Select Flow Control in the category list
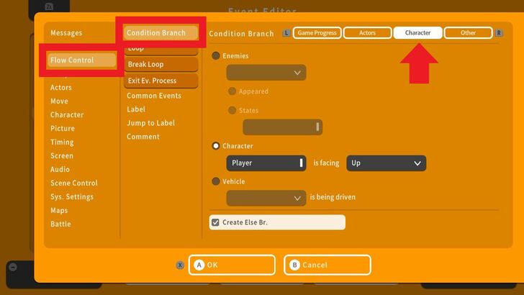The height and width of the screenshot is (295, 524). [81, 60]
